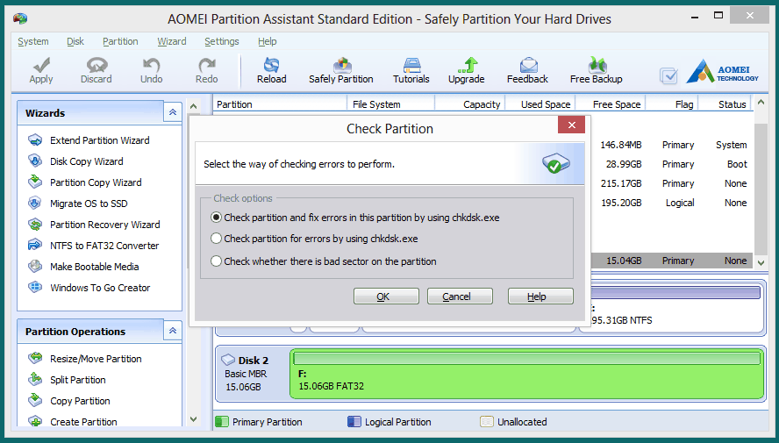The image size is (779, 443).
Task: Click the sidebar scroll down arrow
Action: [194, 419]
